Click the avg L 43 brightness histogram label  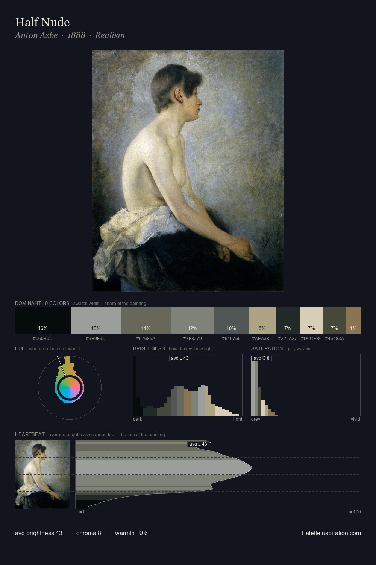(180, 358)
